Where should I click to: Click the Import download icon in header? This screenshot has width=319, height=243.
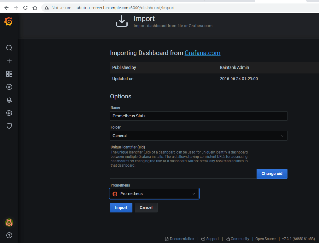click(122, 21)
